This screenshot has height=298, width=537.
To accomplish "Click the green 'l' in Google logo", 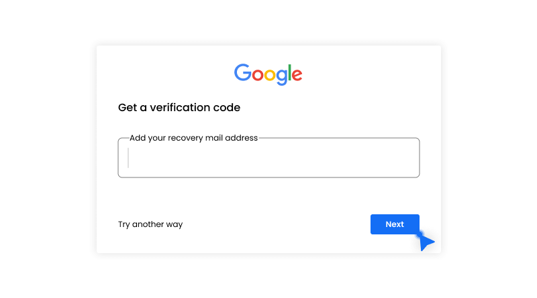I will point(290,73).
